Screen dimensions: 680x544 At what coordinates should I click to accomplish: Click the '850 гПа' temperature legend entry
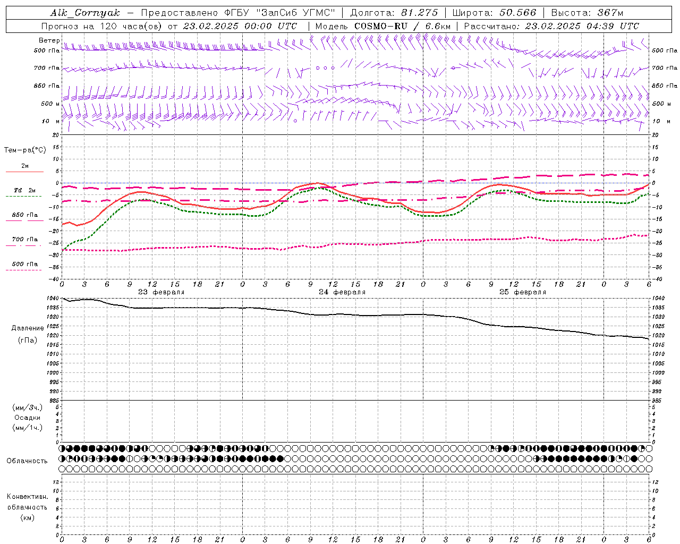[25, 215]
